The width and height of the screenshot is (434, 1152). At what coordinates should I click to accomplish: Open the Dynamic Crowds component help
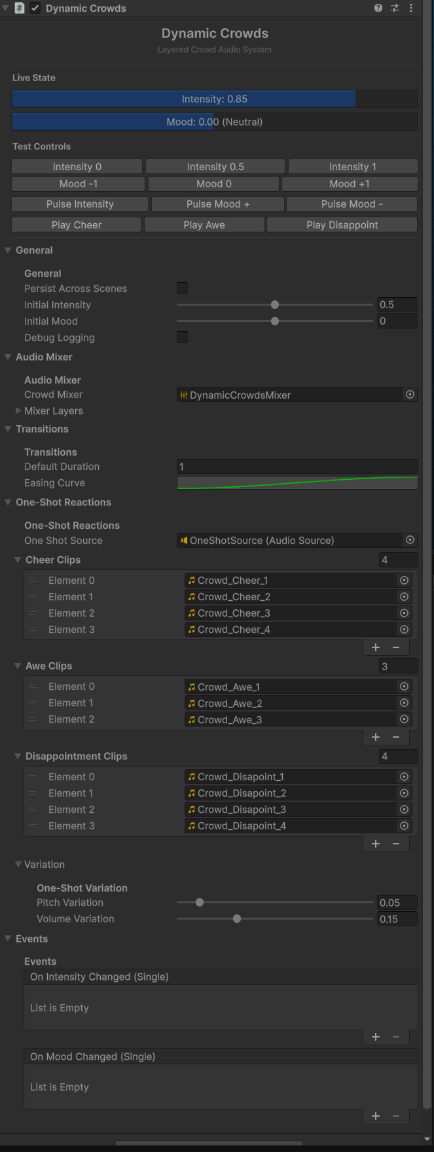(x=378, y=8)
